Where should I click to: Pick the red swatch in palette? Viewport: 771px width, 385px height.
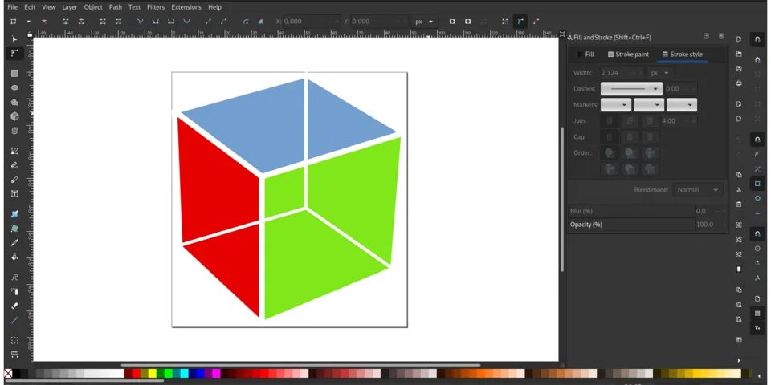[x=137, y=374]
